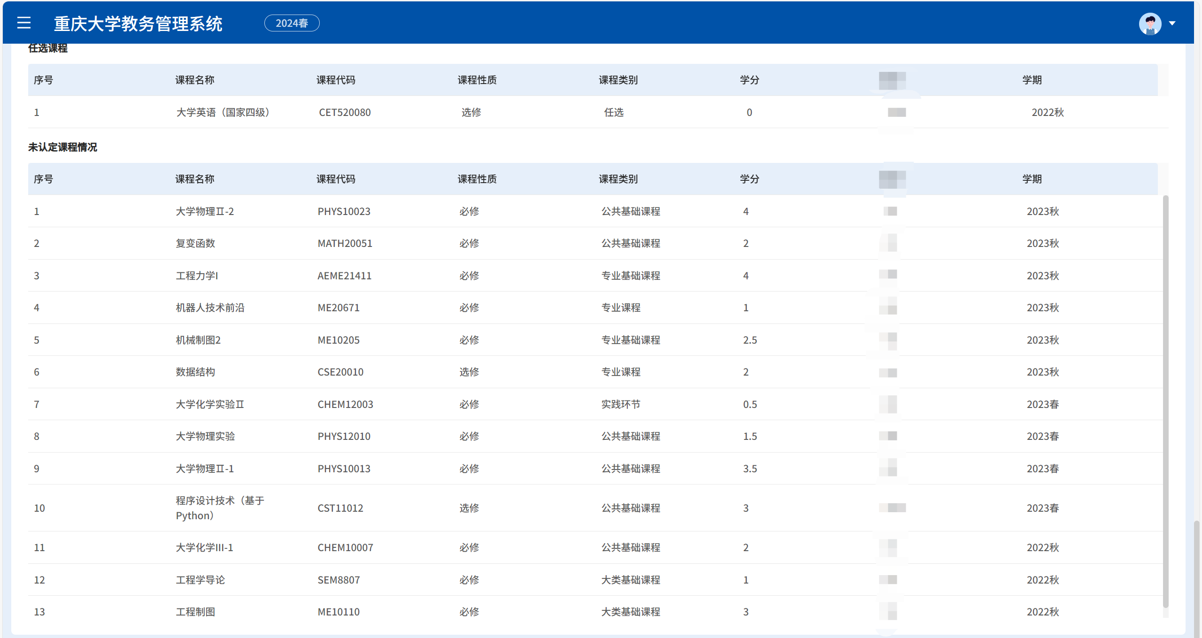Click course code CST11012
Image resolution: width=1202 pixels, height=638 pixels.
340,508
